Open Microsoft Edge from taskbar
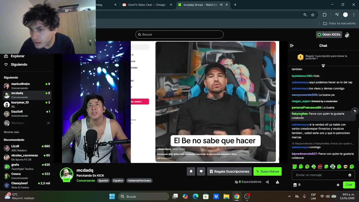 tap(195, 196)
